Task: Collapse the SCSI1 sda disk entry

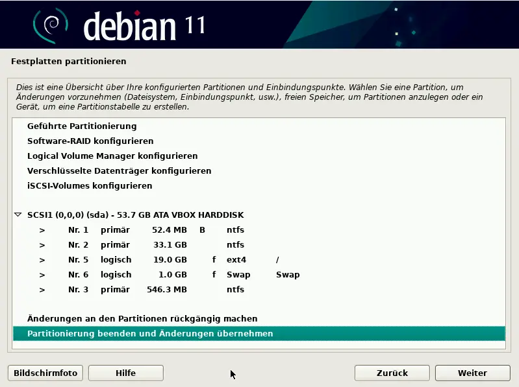Action: 18,215
